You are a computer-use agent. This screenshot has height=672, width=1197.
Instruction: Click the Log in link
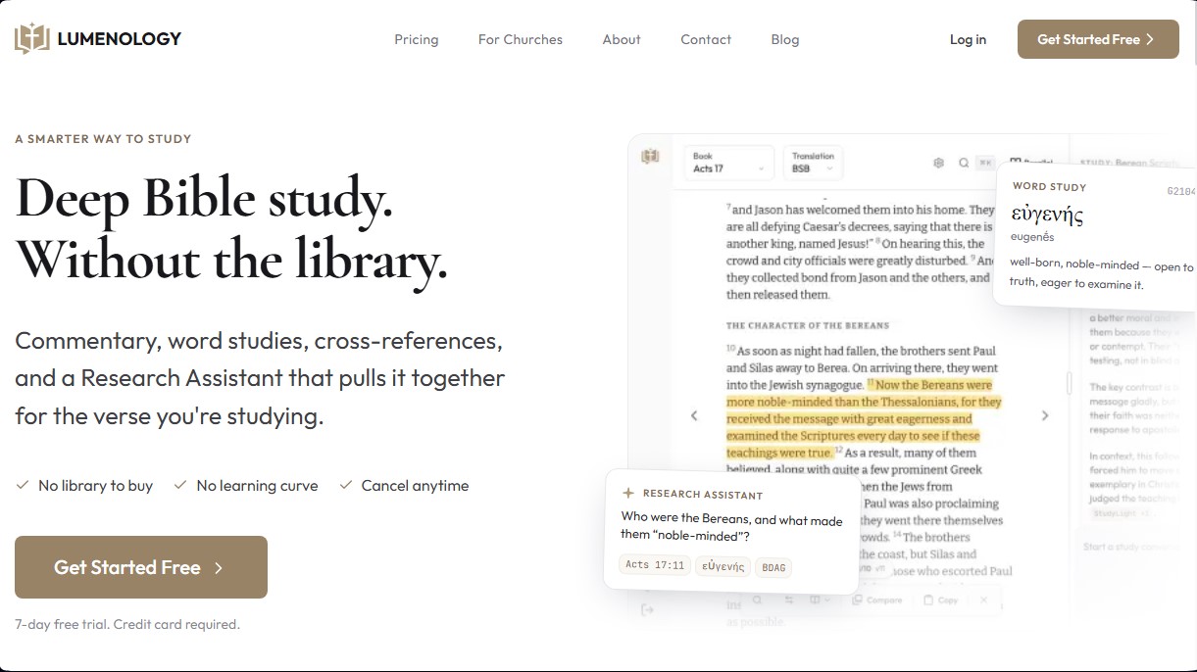pos(968,39)
